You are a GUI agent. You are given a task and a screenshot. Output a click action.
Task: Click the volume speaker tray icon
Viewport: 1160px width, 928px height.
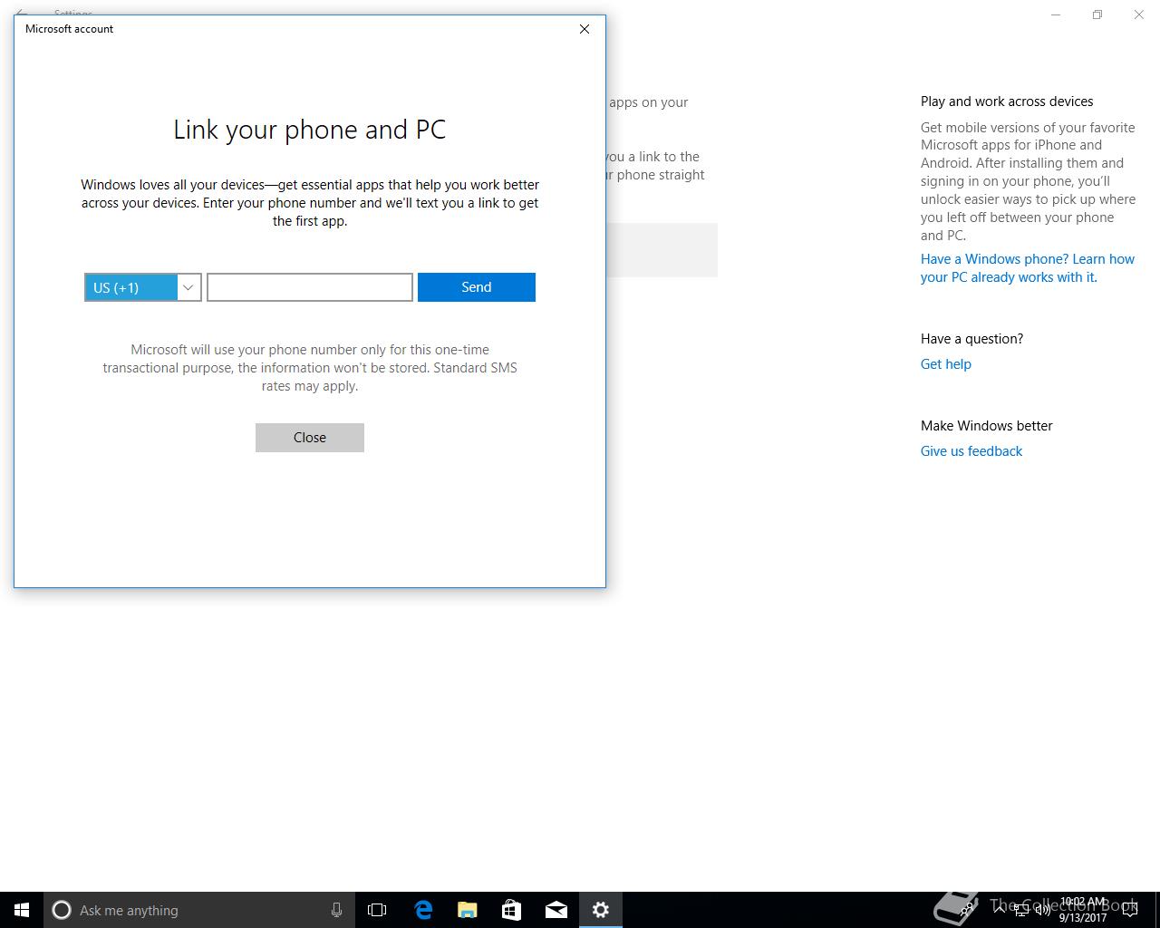click(1042, 910)
